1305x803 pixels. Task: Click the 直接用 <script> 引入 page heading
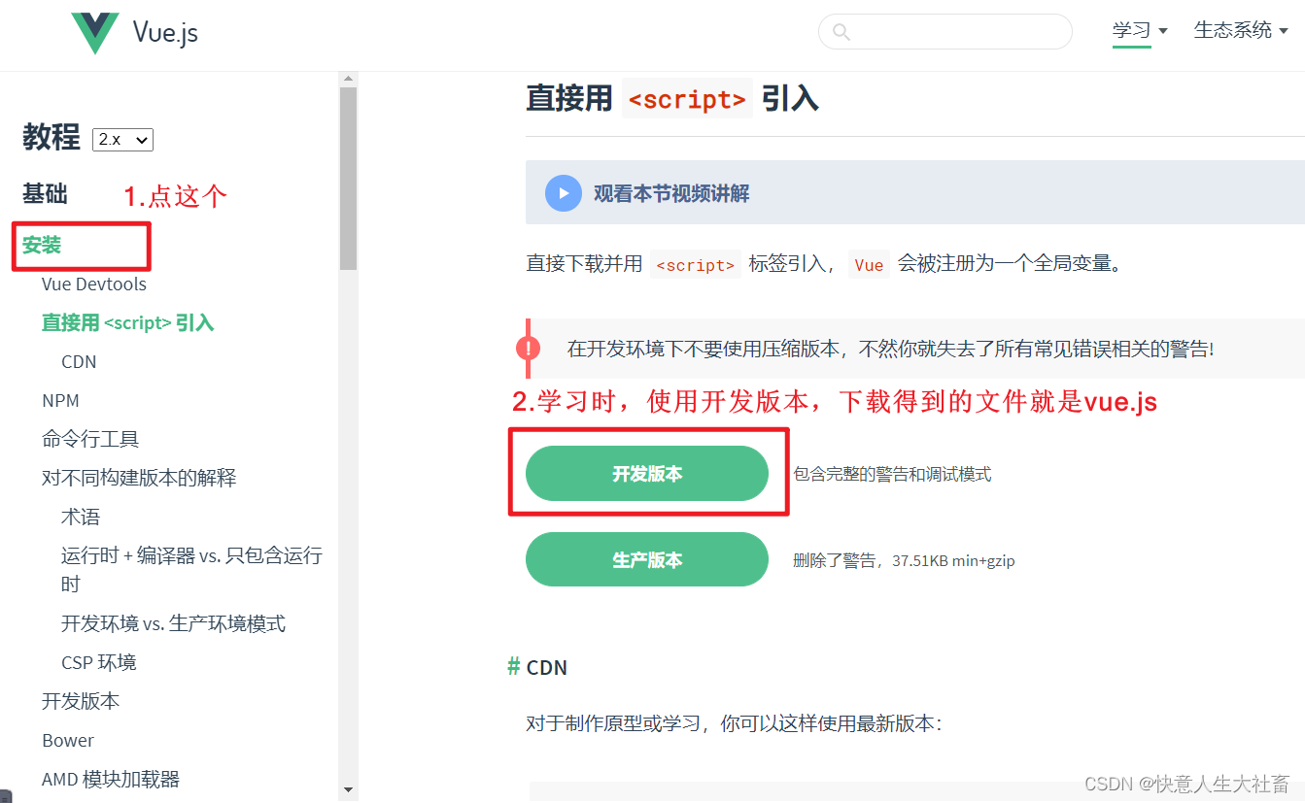click(672, 98)
